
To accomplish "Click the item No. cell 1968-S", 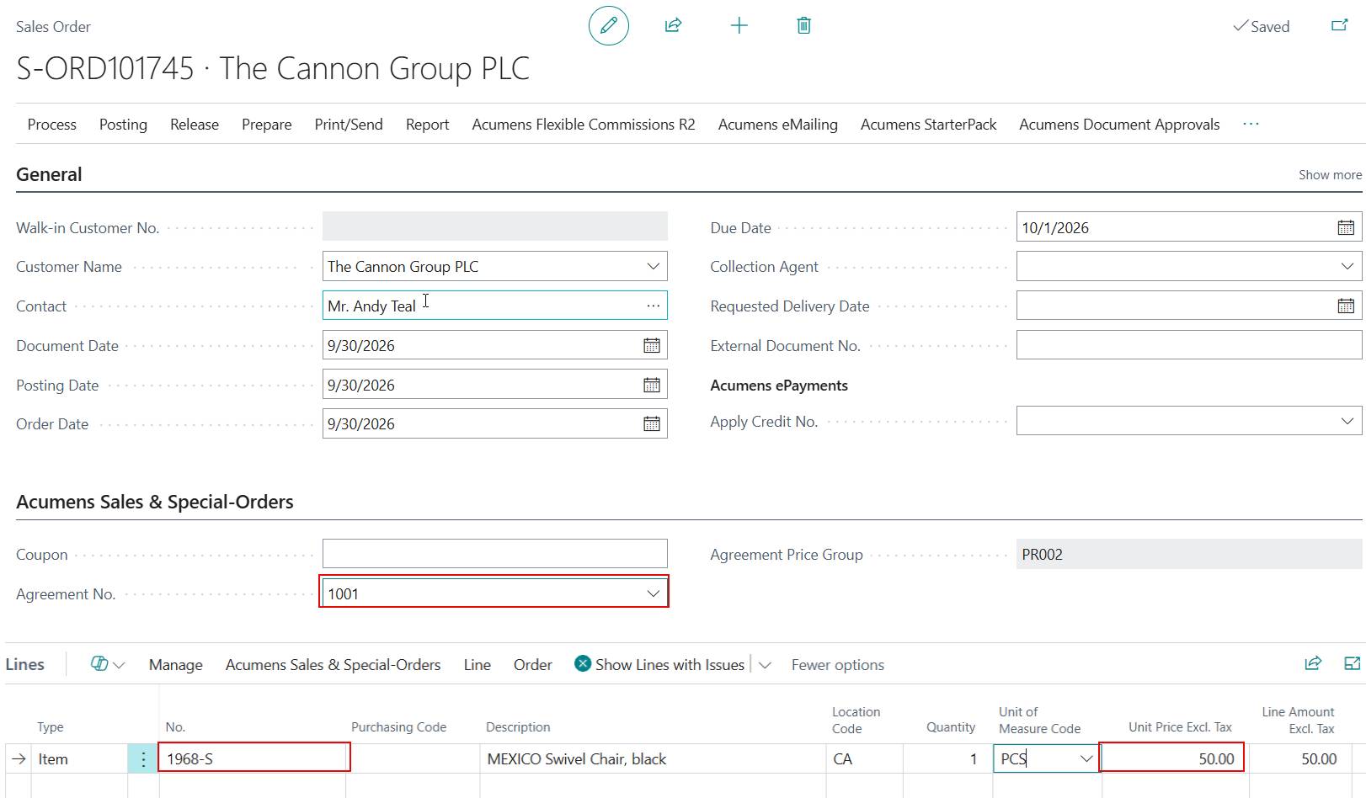I will click(254, 758).
